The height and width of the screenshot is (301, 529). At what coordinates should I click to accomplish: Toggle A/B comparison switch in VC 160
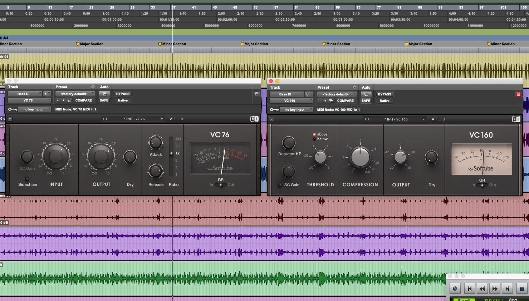click(438, 119)
